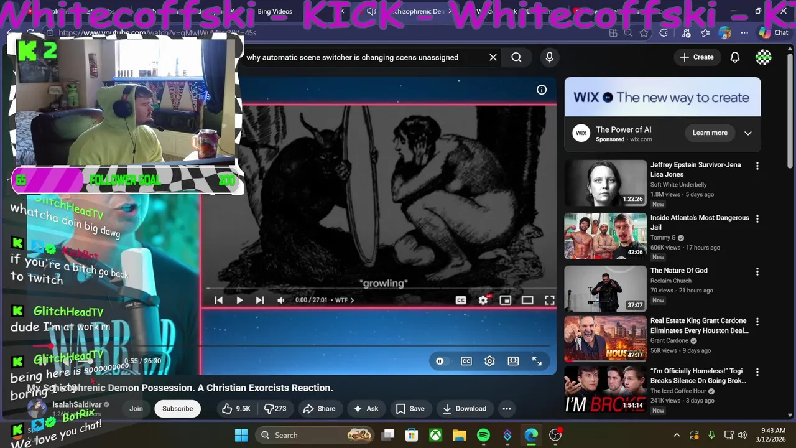The image size is (796, 448).
Task: Open Spotify from the taskbar
Action: point(483,435)
